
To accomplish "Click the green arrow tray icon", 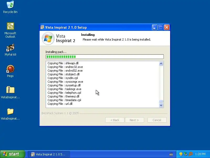I will click(x=186, y=154).
